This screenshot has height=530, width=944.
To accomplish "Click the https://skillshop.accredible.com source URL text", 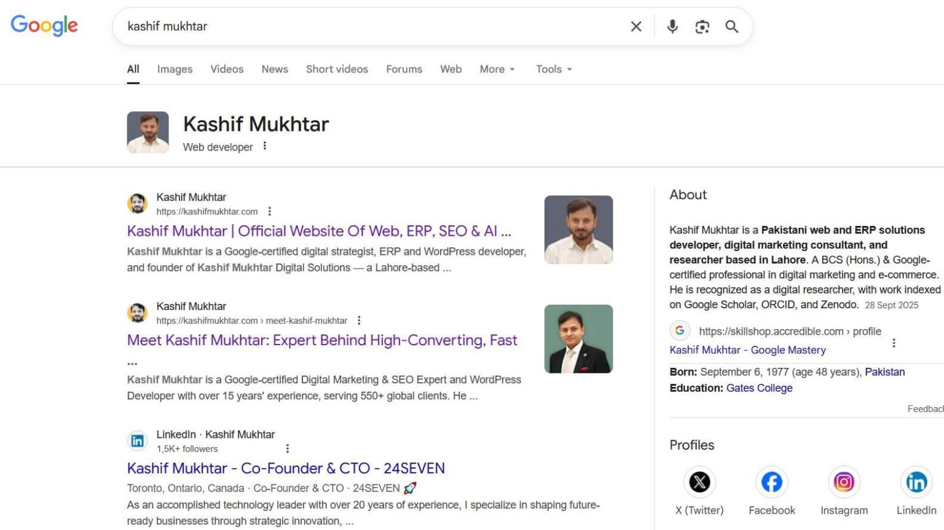I will 790,332.
